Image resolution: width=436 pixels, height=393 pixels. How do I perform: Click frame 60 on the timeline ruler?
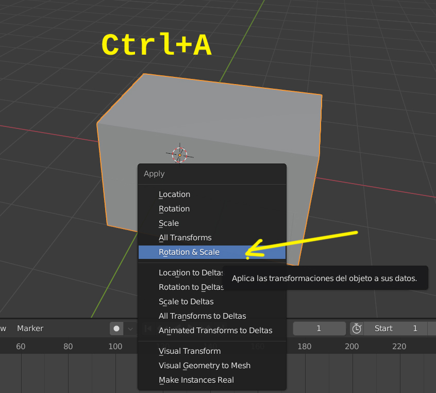[21, 347]
